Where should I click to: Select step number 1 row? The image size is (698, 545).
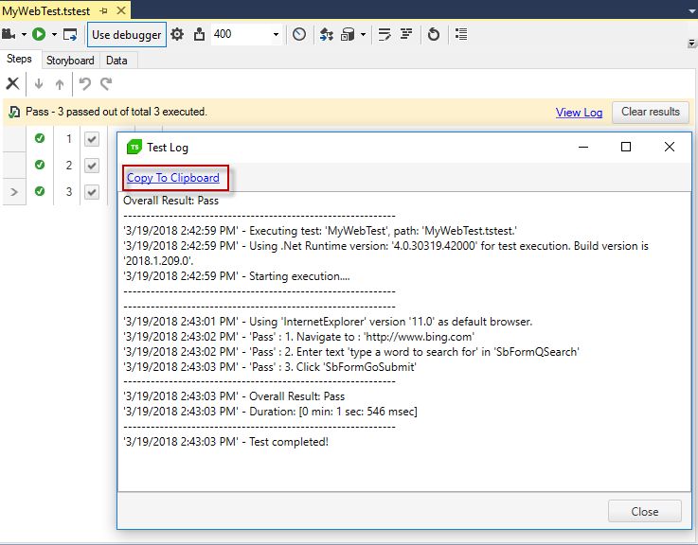[x=68, y=139]
